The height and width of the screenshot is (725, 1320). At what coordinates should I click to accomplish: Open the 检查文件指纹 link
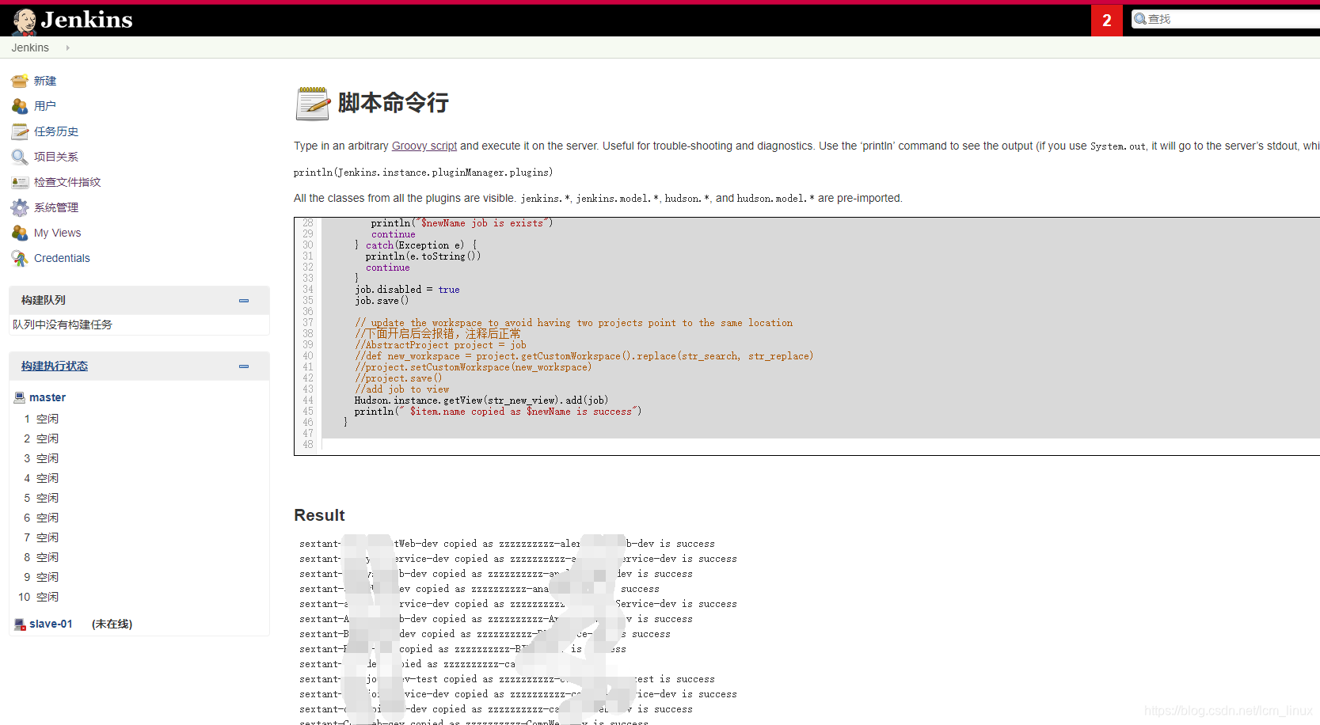(x=67, y=182)
